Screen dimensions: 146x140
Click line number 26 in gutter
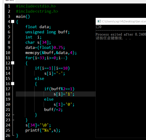point(8,136)
